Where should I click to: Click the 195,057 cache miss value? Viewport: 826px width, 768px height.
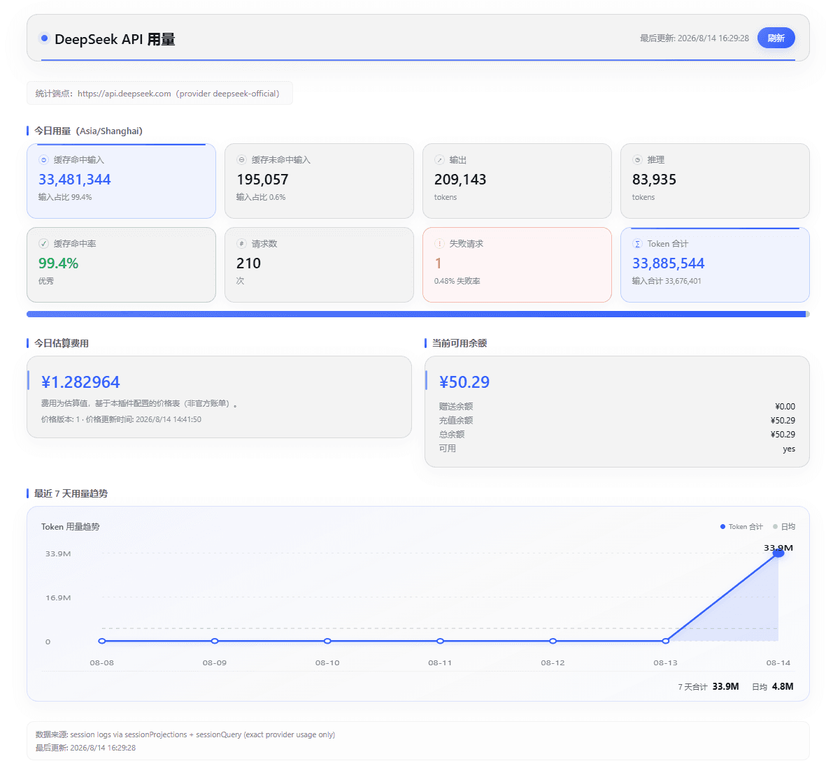(262, 180)
